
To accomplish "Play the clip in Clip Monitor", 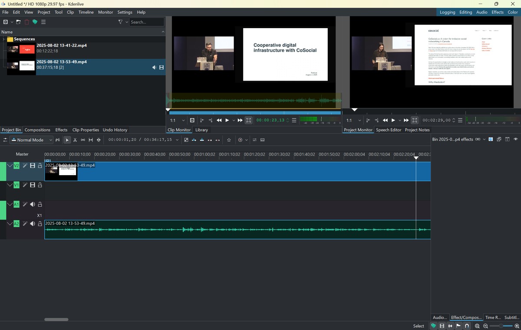I will pyautogui.click(x=227, y=121).
